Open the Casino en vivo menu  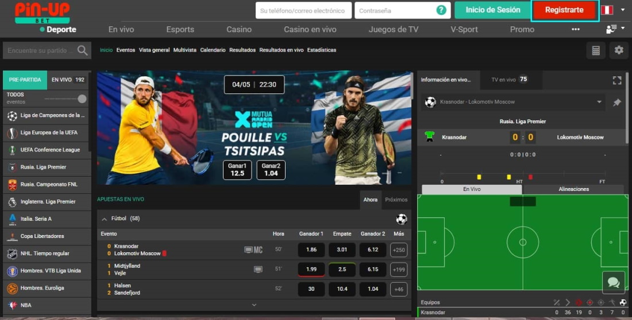pos(310,29)
